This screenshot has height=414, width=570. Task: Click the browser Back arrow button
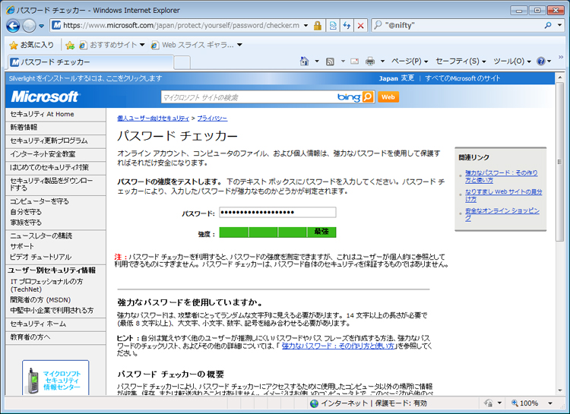pos(13,26)
